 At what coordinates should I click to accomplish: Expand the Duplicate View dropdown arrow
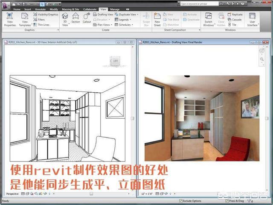pos(138,15)
